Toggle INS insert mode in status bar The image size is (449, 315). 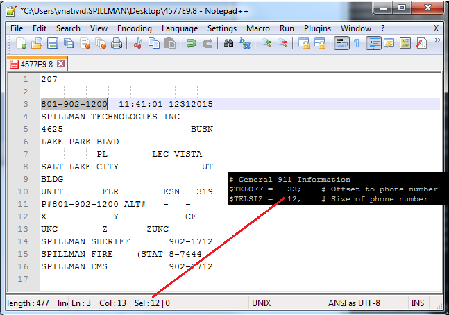pyautogui.click(x=418, y=303)
